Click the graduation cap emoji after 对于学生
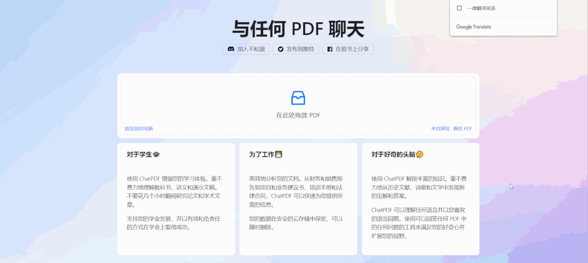588x263 pixels. click(x=157, y=154)
